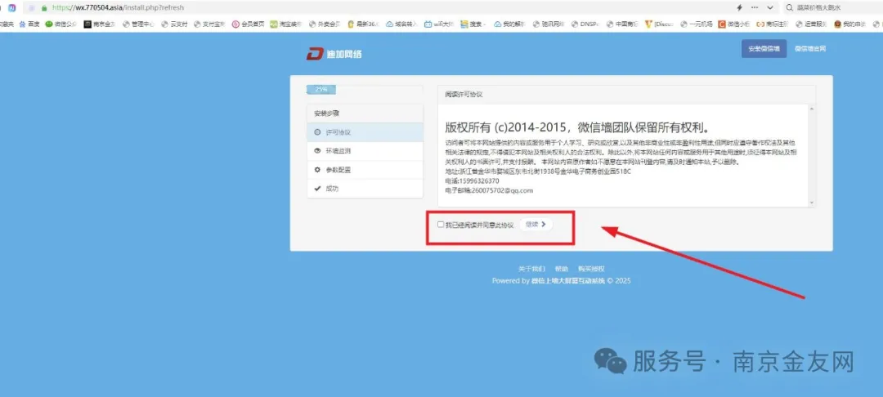Open the 微信墙官网 link in the header
The height and width of the screenshot is (397, 883).
(x=809, y=49)
